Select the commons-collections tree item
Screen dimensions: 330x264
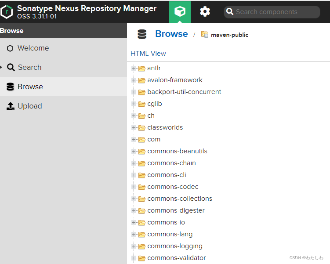coord(180,199)
